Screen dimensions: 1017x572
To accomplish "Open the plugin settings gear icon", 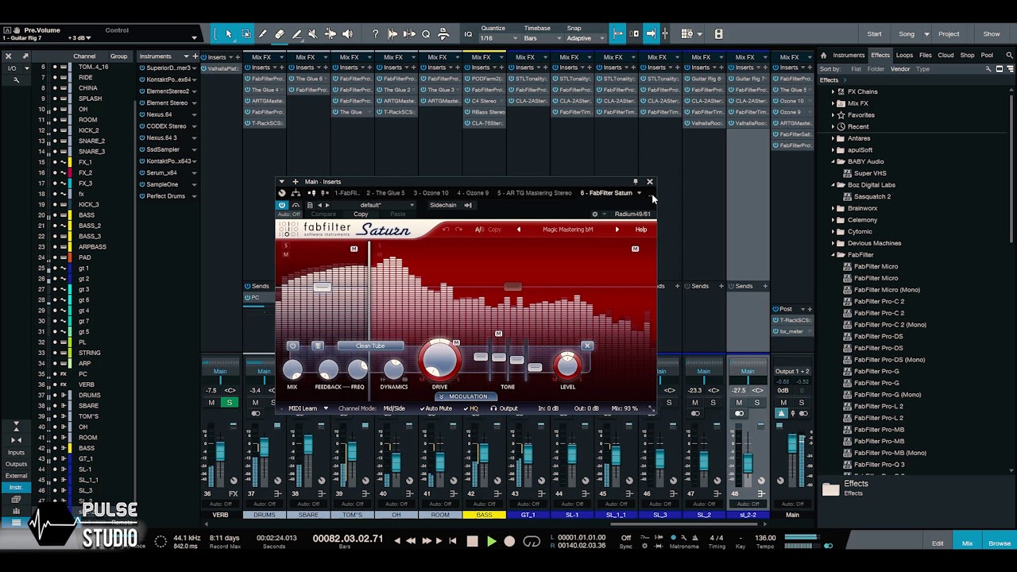I will (594, 214).
